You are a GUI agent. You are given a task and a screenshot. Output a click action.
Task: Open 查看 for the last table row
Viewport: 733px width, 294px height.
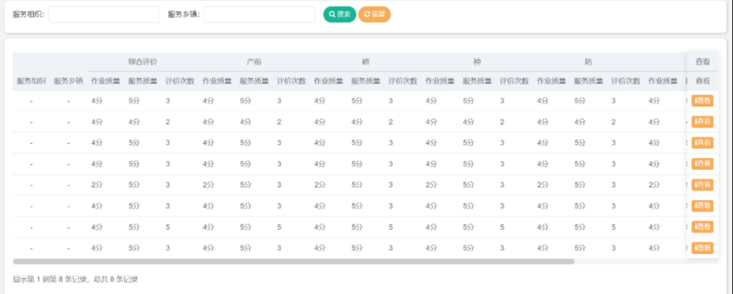click(702, 248)
